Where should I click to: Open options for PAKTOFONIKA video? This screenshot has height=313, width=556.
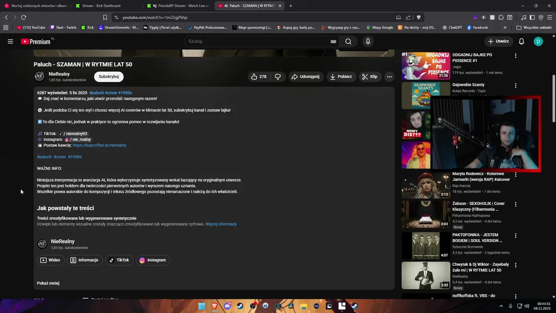[516, 236]
